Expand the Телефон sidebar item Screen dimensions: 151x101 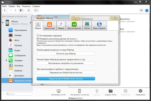pos(7,60)
